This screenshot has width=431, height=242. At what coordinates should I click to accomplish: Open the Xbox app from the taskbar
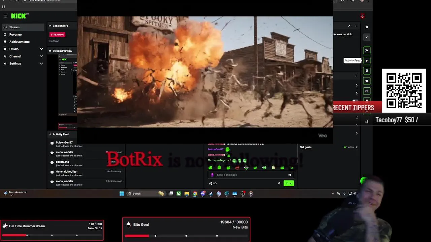[179, 194]
